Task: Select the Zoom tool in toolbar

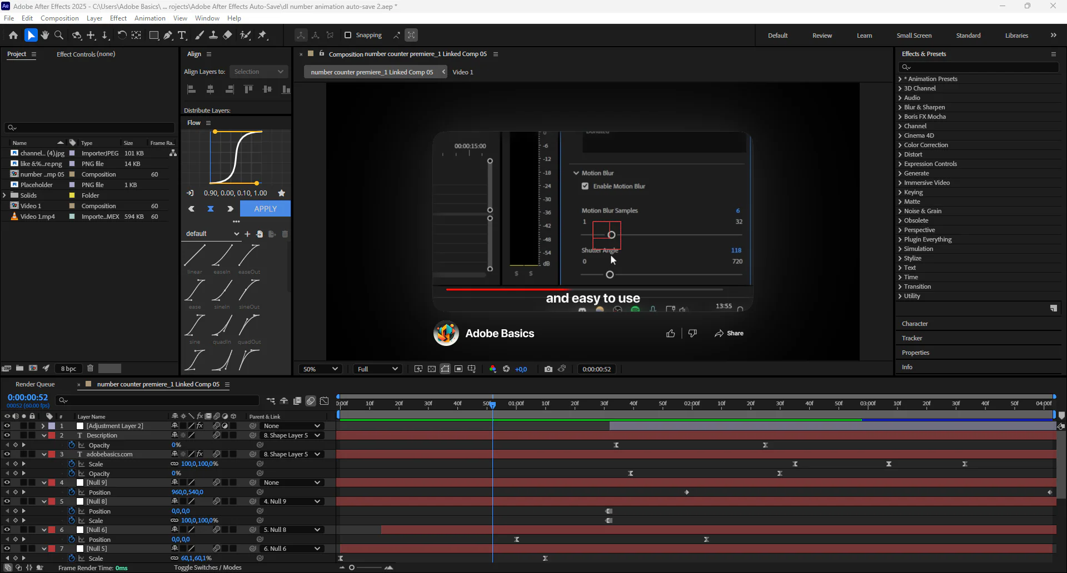Action: [x=59, y=35]
